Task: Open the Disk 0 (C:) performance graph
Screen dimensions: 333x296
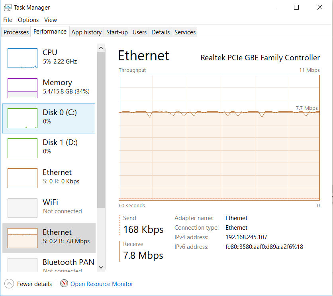Action: [x=22, y=118]
